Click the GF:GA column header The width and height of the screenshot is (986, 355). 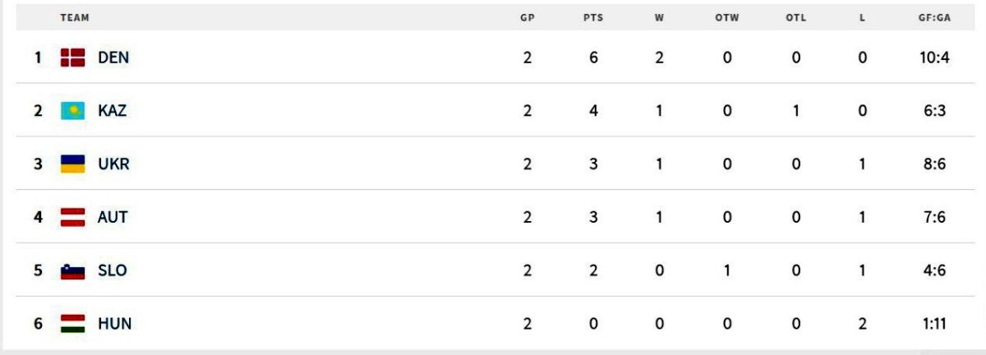click(x=935, y=17)
